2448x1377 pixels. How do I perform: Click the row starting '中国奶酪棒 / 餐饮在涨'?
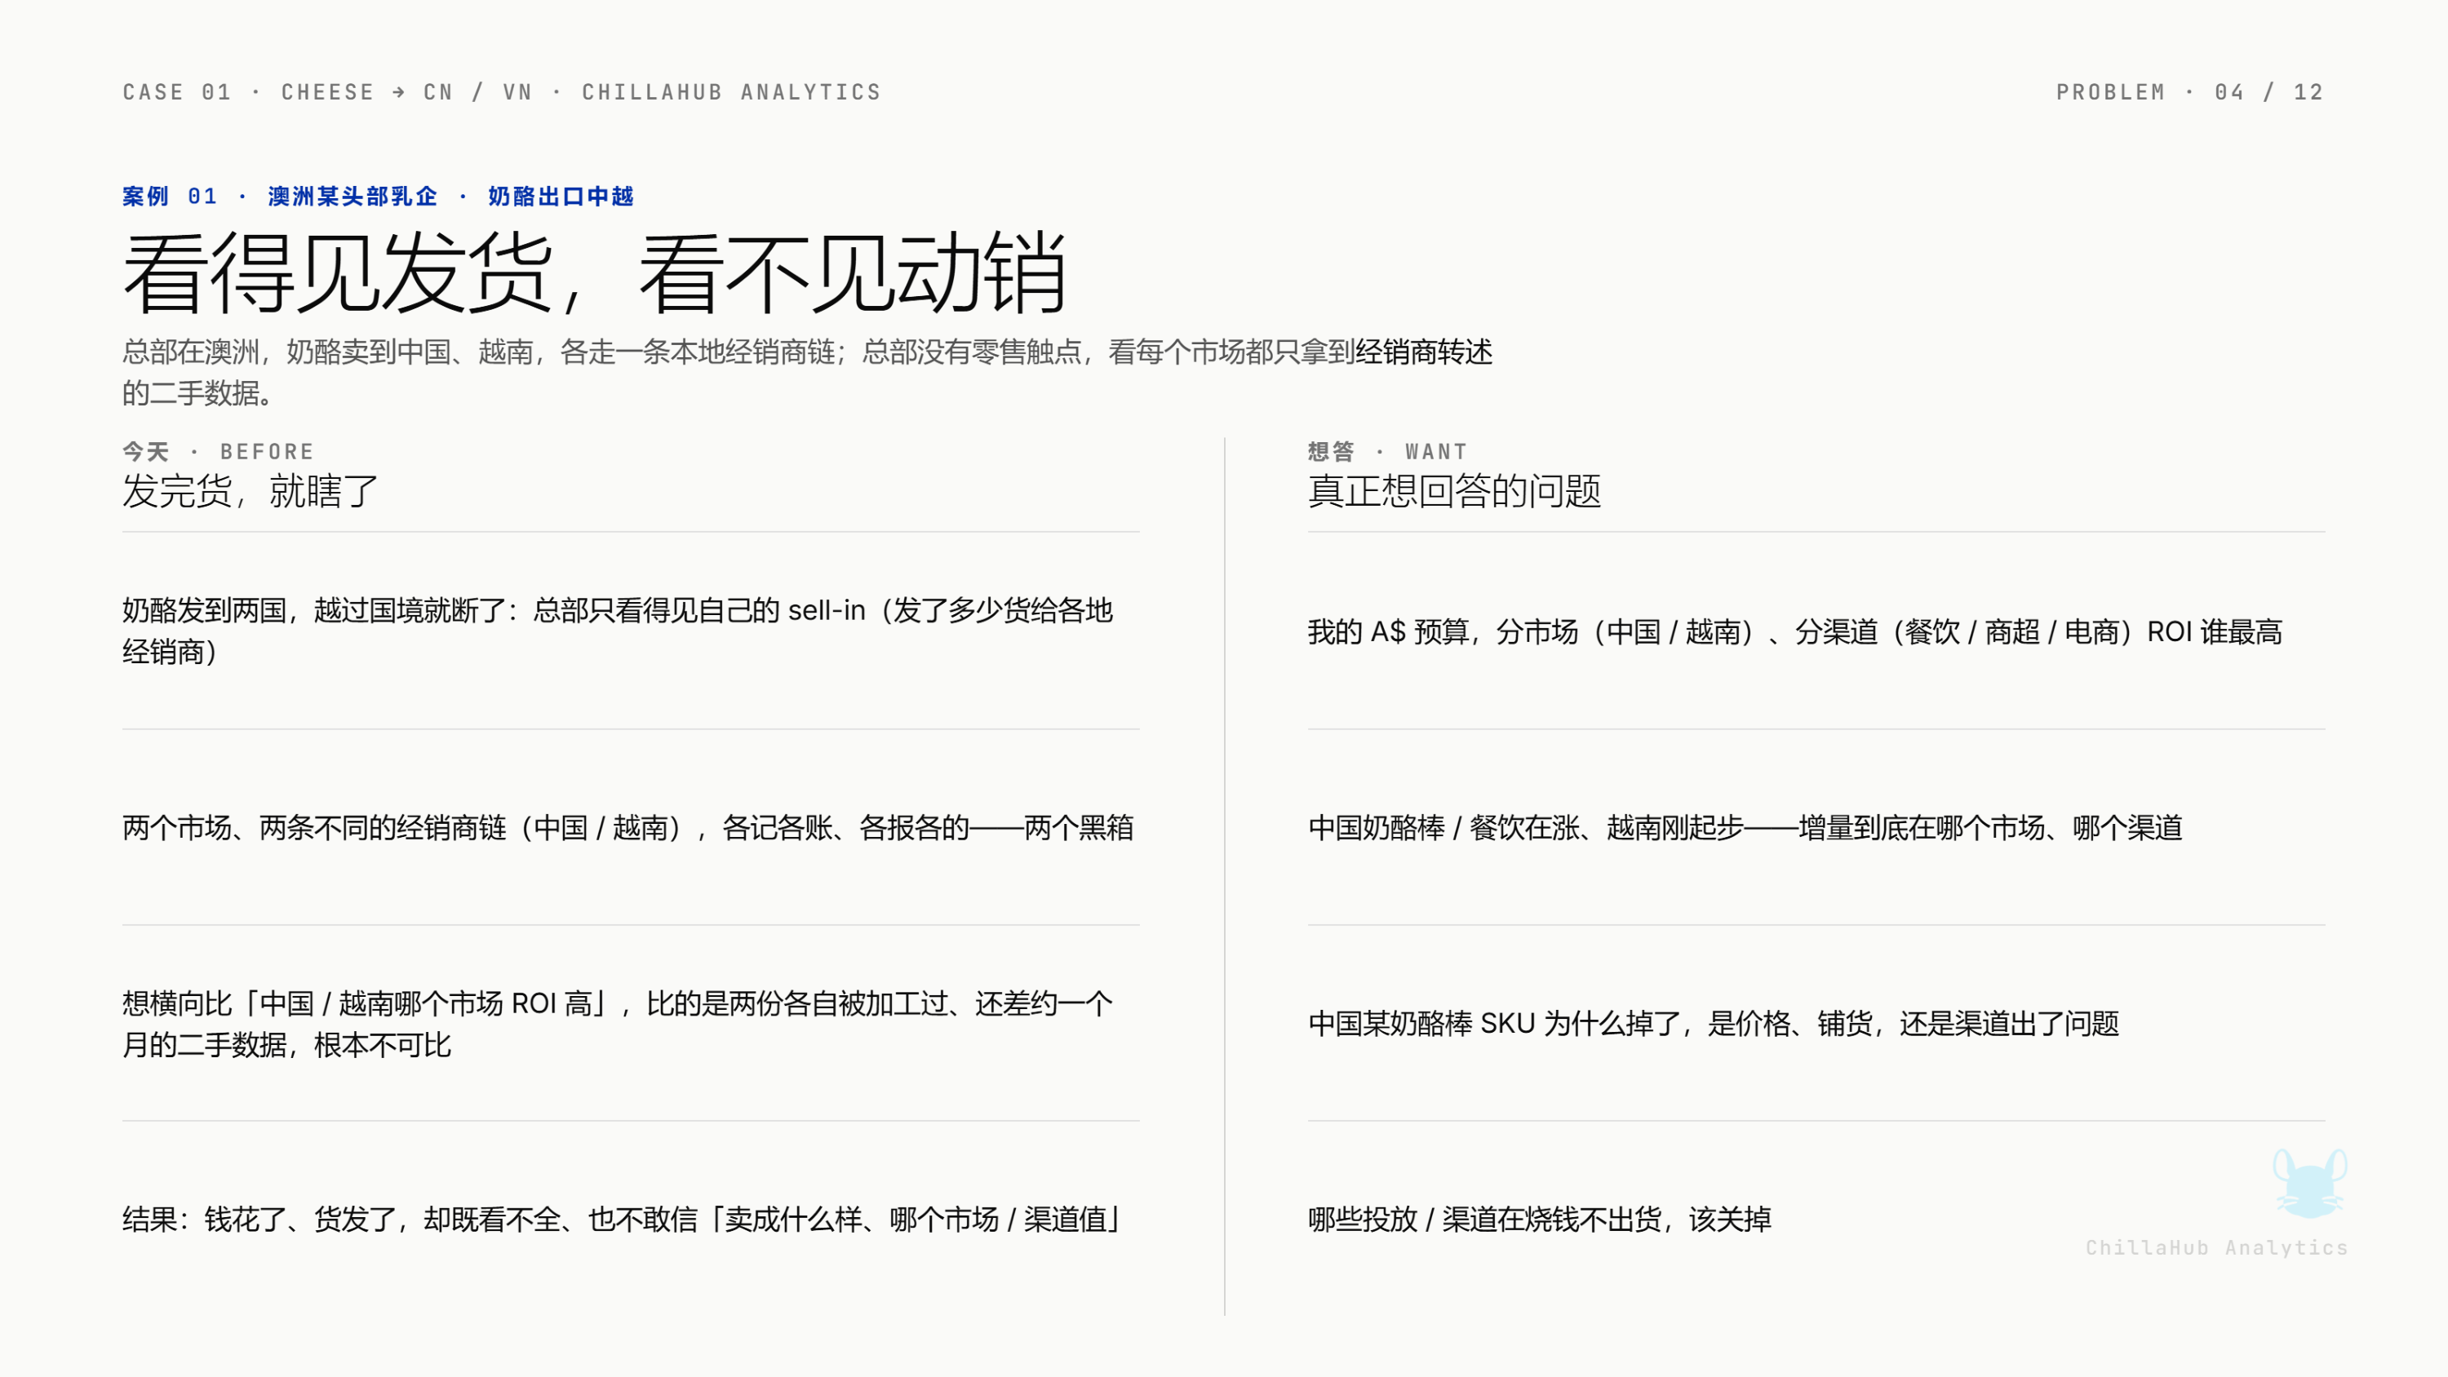1816,828
